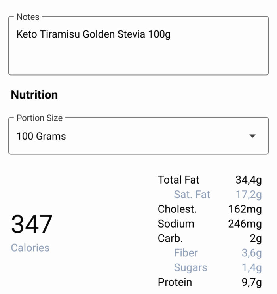Tap the 34,4g total fat value
This screenshot has width=277, height=294.
click(249, 180)
